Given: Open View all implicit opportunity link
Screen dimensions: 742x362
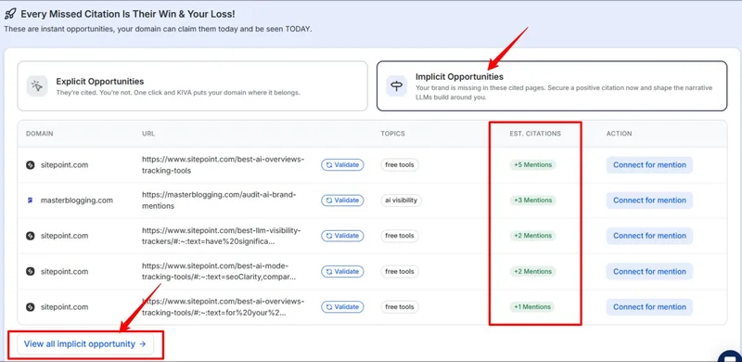Looking at the screenshot, I should click(85, 344).
